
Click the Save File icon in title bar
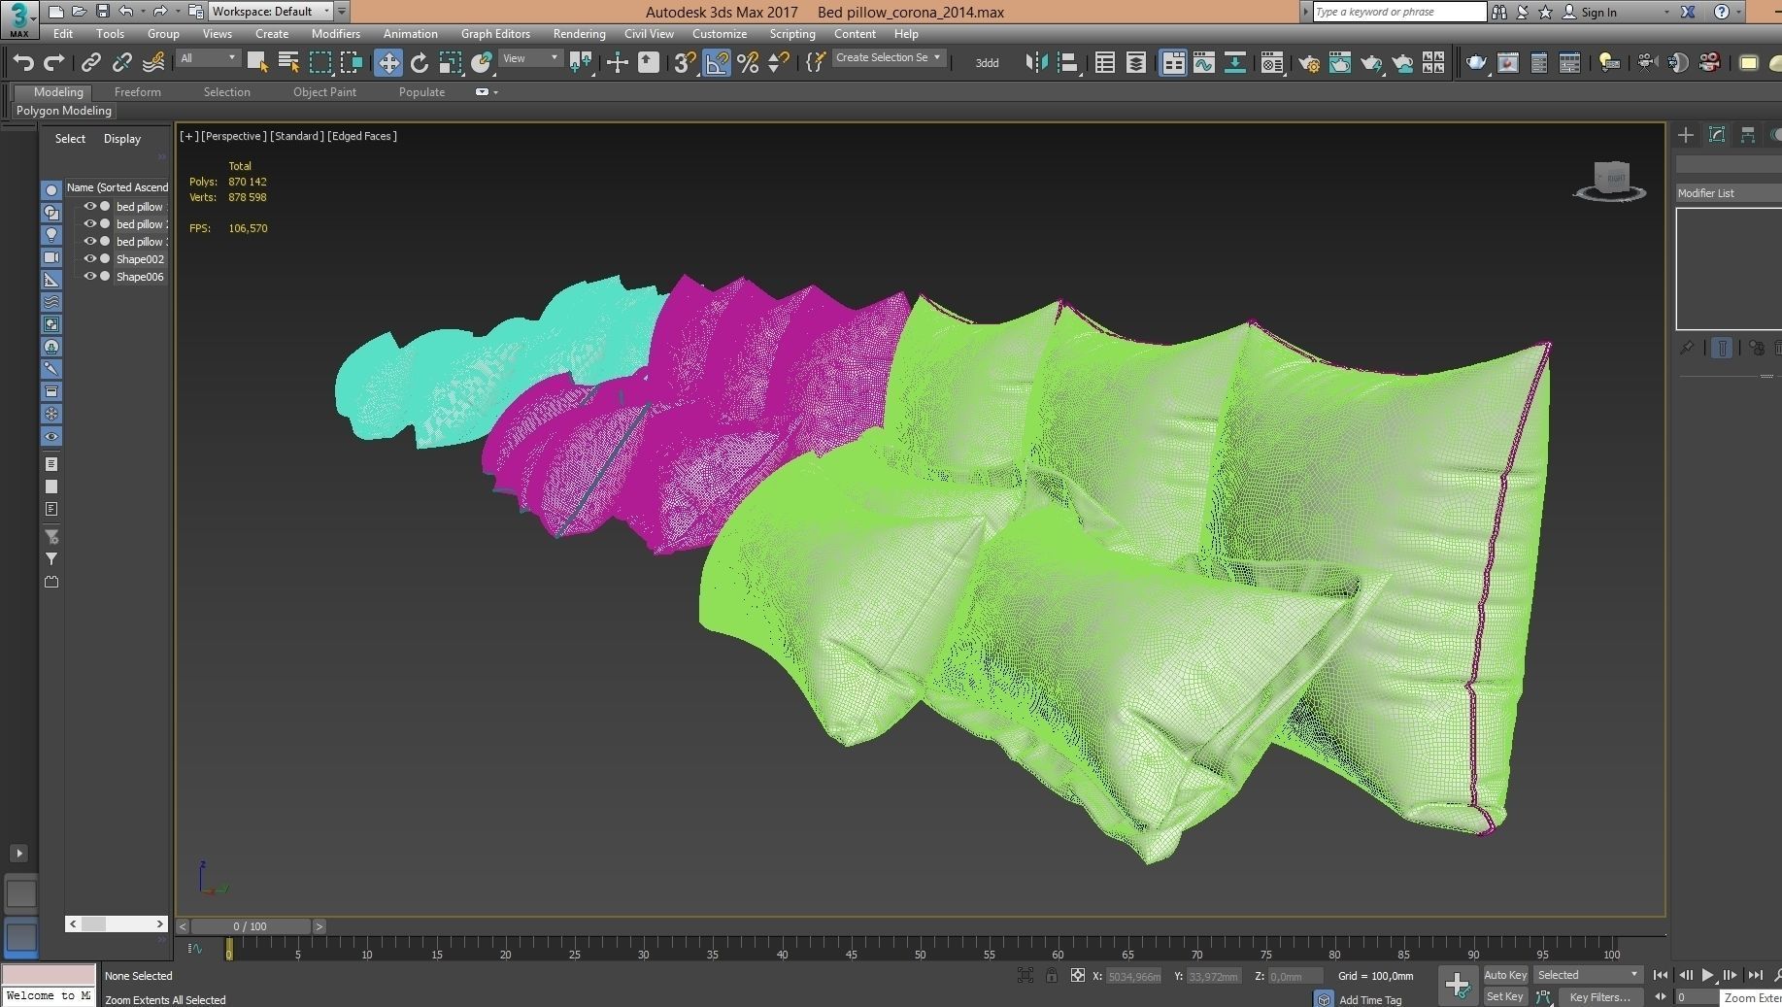coord(102,12)
